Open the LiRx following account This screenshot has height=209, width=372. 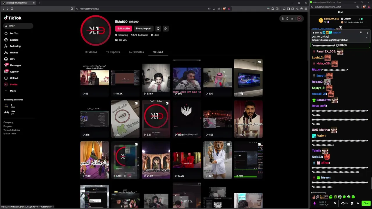(x=10, y=112)
